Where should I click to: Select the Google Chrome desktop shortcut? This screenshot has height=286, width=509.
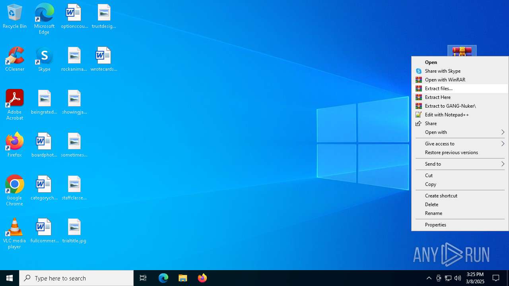(x=15, y=191)
